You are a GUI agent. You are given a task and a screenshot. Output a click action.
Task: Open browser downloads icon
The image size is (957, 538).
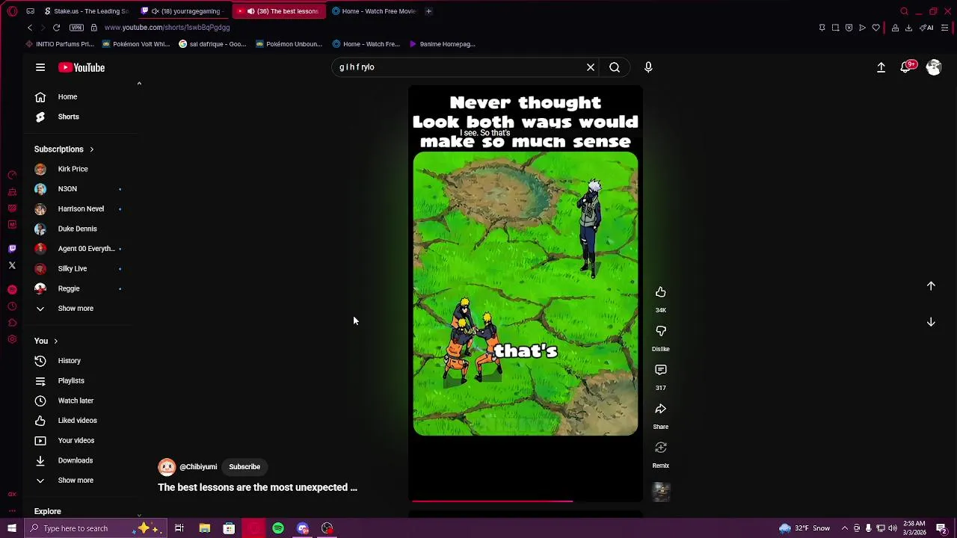[908, 28]
